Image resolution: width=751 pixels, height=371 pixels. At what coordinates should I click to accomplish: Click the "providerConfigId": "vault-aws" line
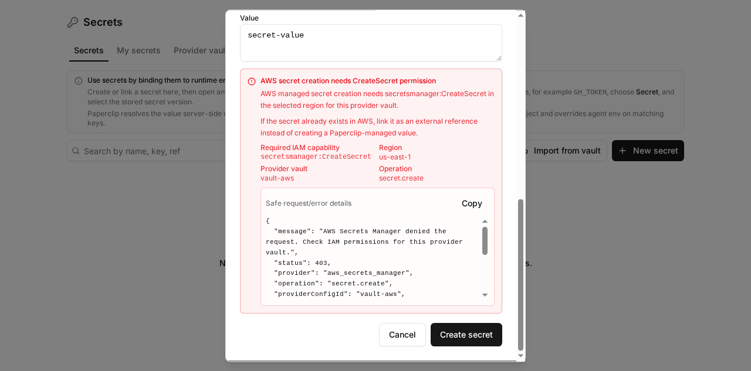point(340,294)
